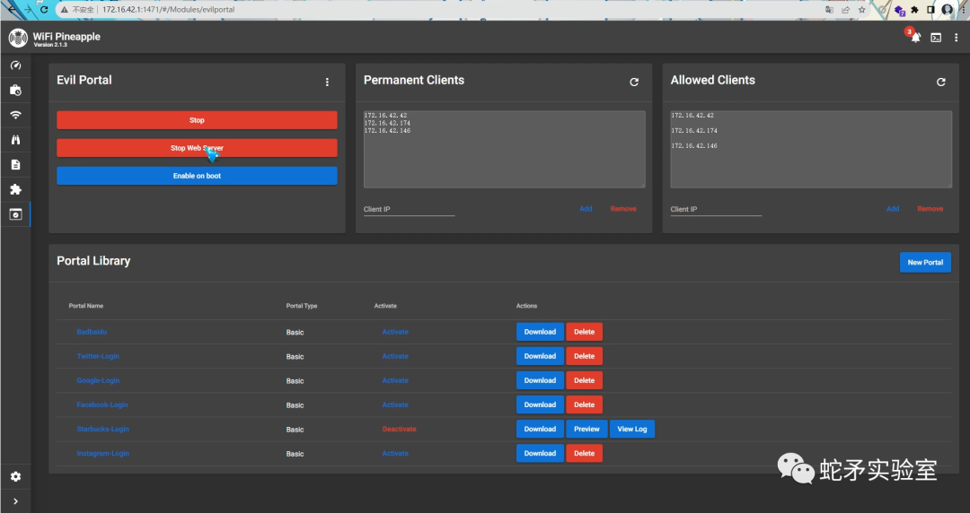Viewport: 970px width, 513px height.
Task: Focus Allowed Clients Client IP field
Action: click(x=716, y=209)
